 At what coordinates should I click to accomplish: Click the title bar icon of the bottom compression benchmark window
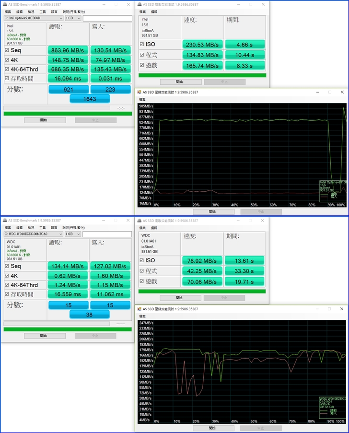pyautogui.click(x=140, y=309)
